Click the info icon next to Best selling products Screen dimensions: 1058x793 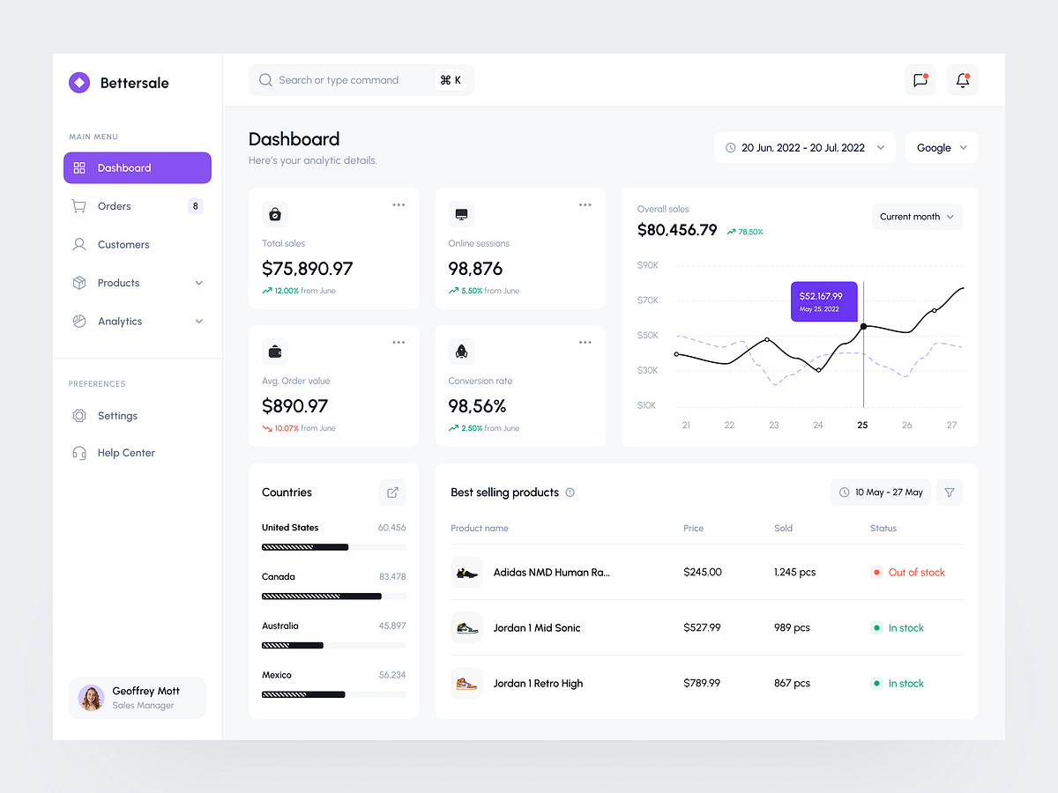coord(570,493)
